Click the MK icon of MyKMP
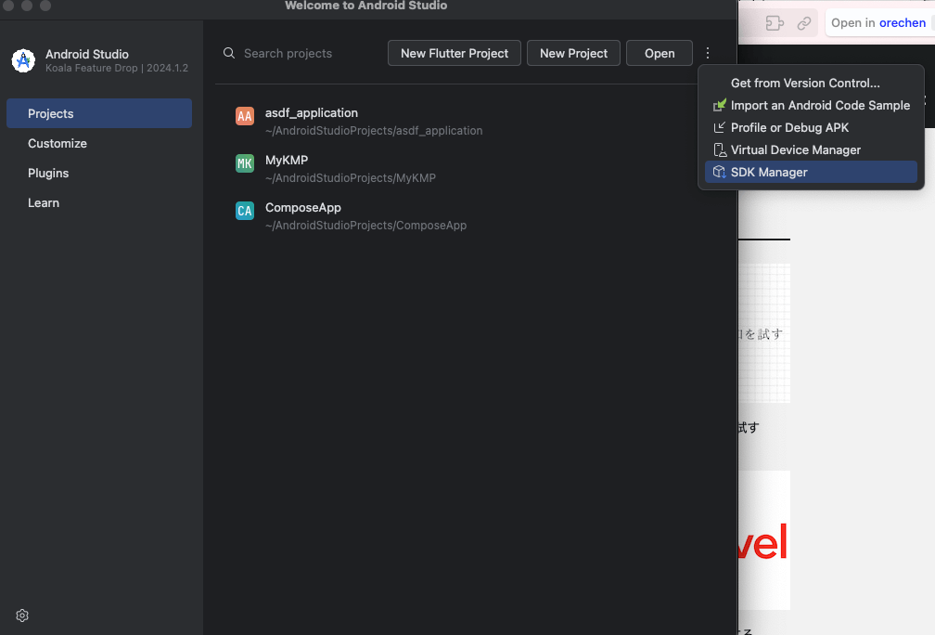 point(245,163)
